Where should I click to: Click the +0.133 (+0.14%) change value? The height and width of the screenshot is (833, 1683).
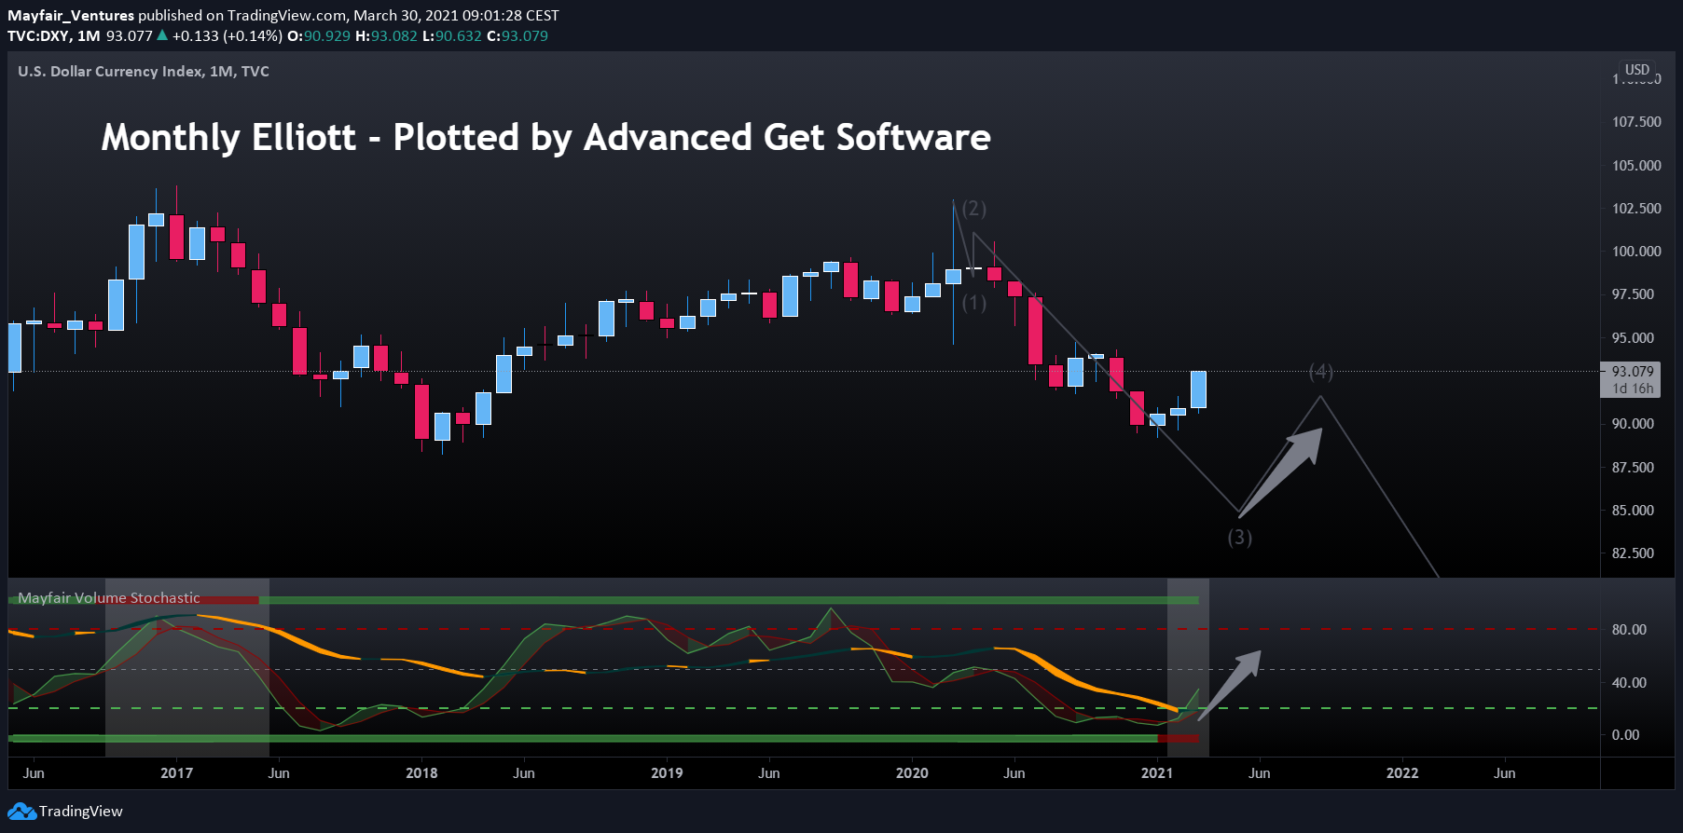pyautogui.click(x=227, y=36)
